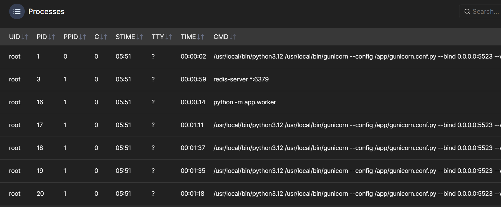
Task: Select the python -m app.worker row
Action: coord(245,102)
